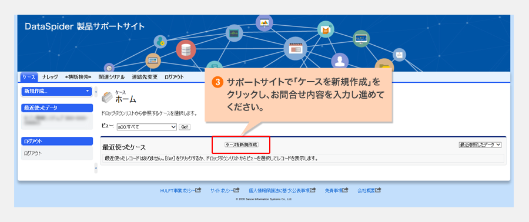The height and width of the screenshot is (222, 529).
Task: Switch to the ナレッジ tab
Action: tap(51, 77)
